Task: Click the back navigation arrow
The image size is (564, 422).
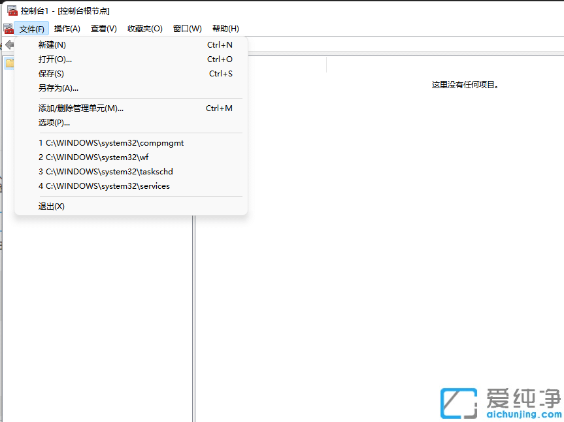Action: (9, 44)
